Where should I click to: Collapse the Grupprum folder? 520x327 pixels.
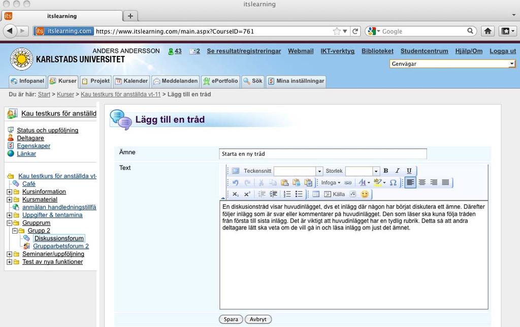pos(9,223)
